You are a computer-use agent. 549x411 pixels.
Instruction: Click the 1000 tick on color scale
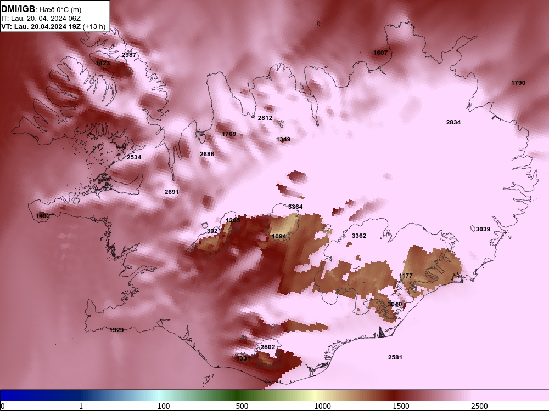click(x=322, y=406)
